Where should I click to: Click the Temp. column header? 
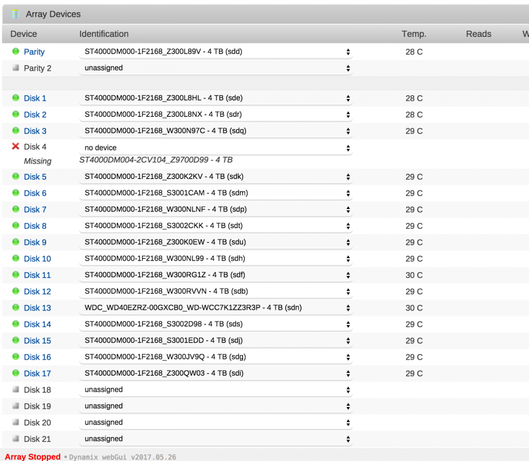414,34
